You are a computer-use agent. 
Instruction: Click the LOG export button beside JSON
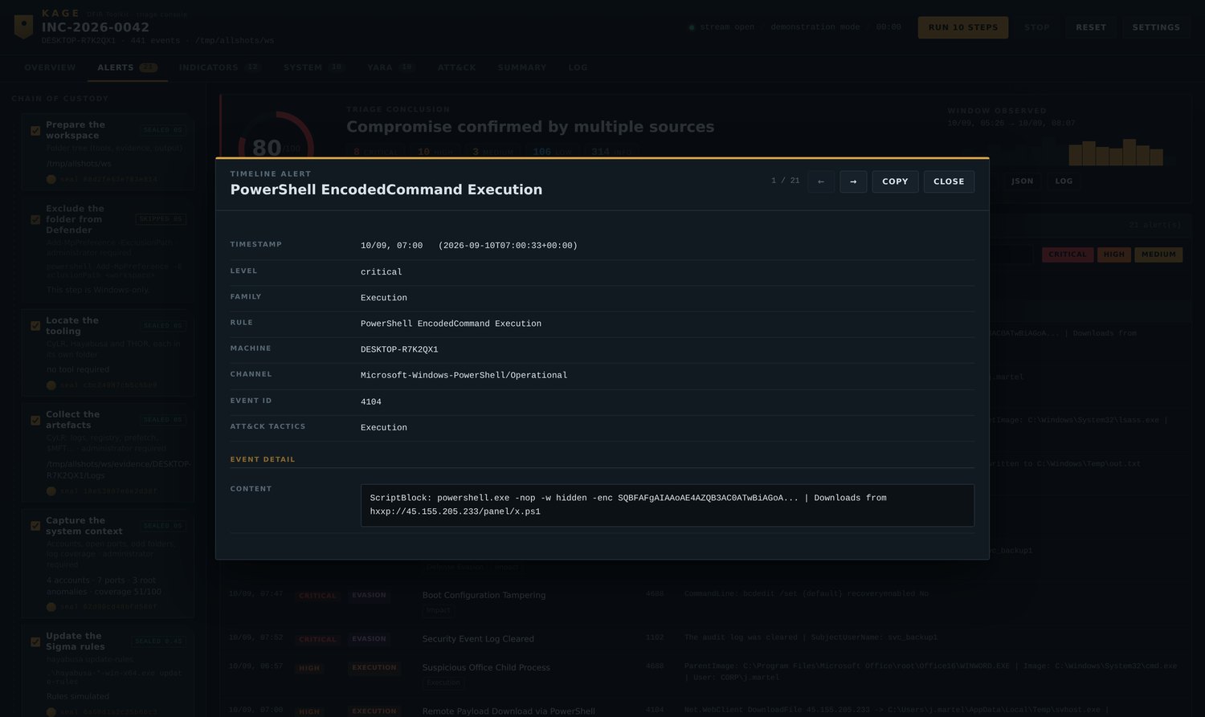tap(1064, 181)
